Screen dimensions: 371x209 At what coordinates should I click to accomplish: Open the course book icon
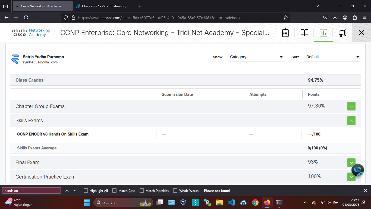pyautogui.click(x=304, y=33)
